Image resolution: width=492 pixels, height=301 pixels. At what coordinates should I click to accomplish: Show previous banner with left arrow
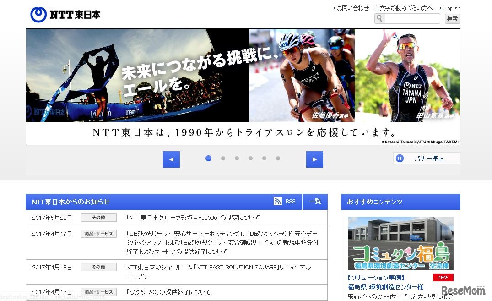[171, 159]
